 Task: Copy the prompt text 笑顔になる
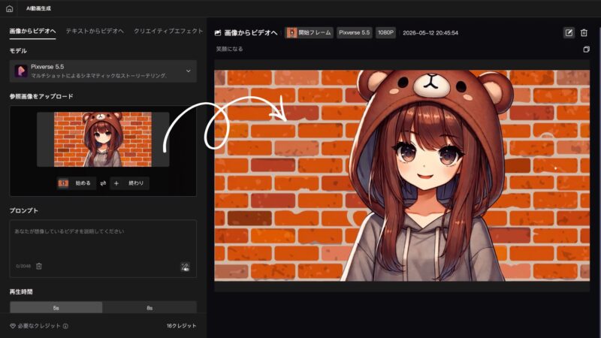tap(586, 50)
